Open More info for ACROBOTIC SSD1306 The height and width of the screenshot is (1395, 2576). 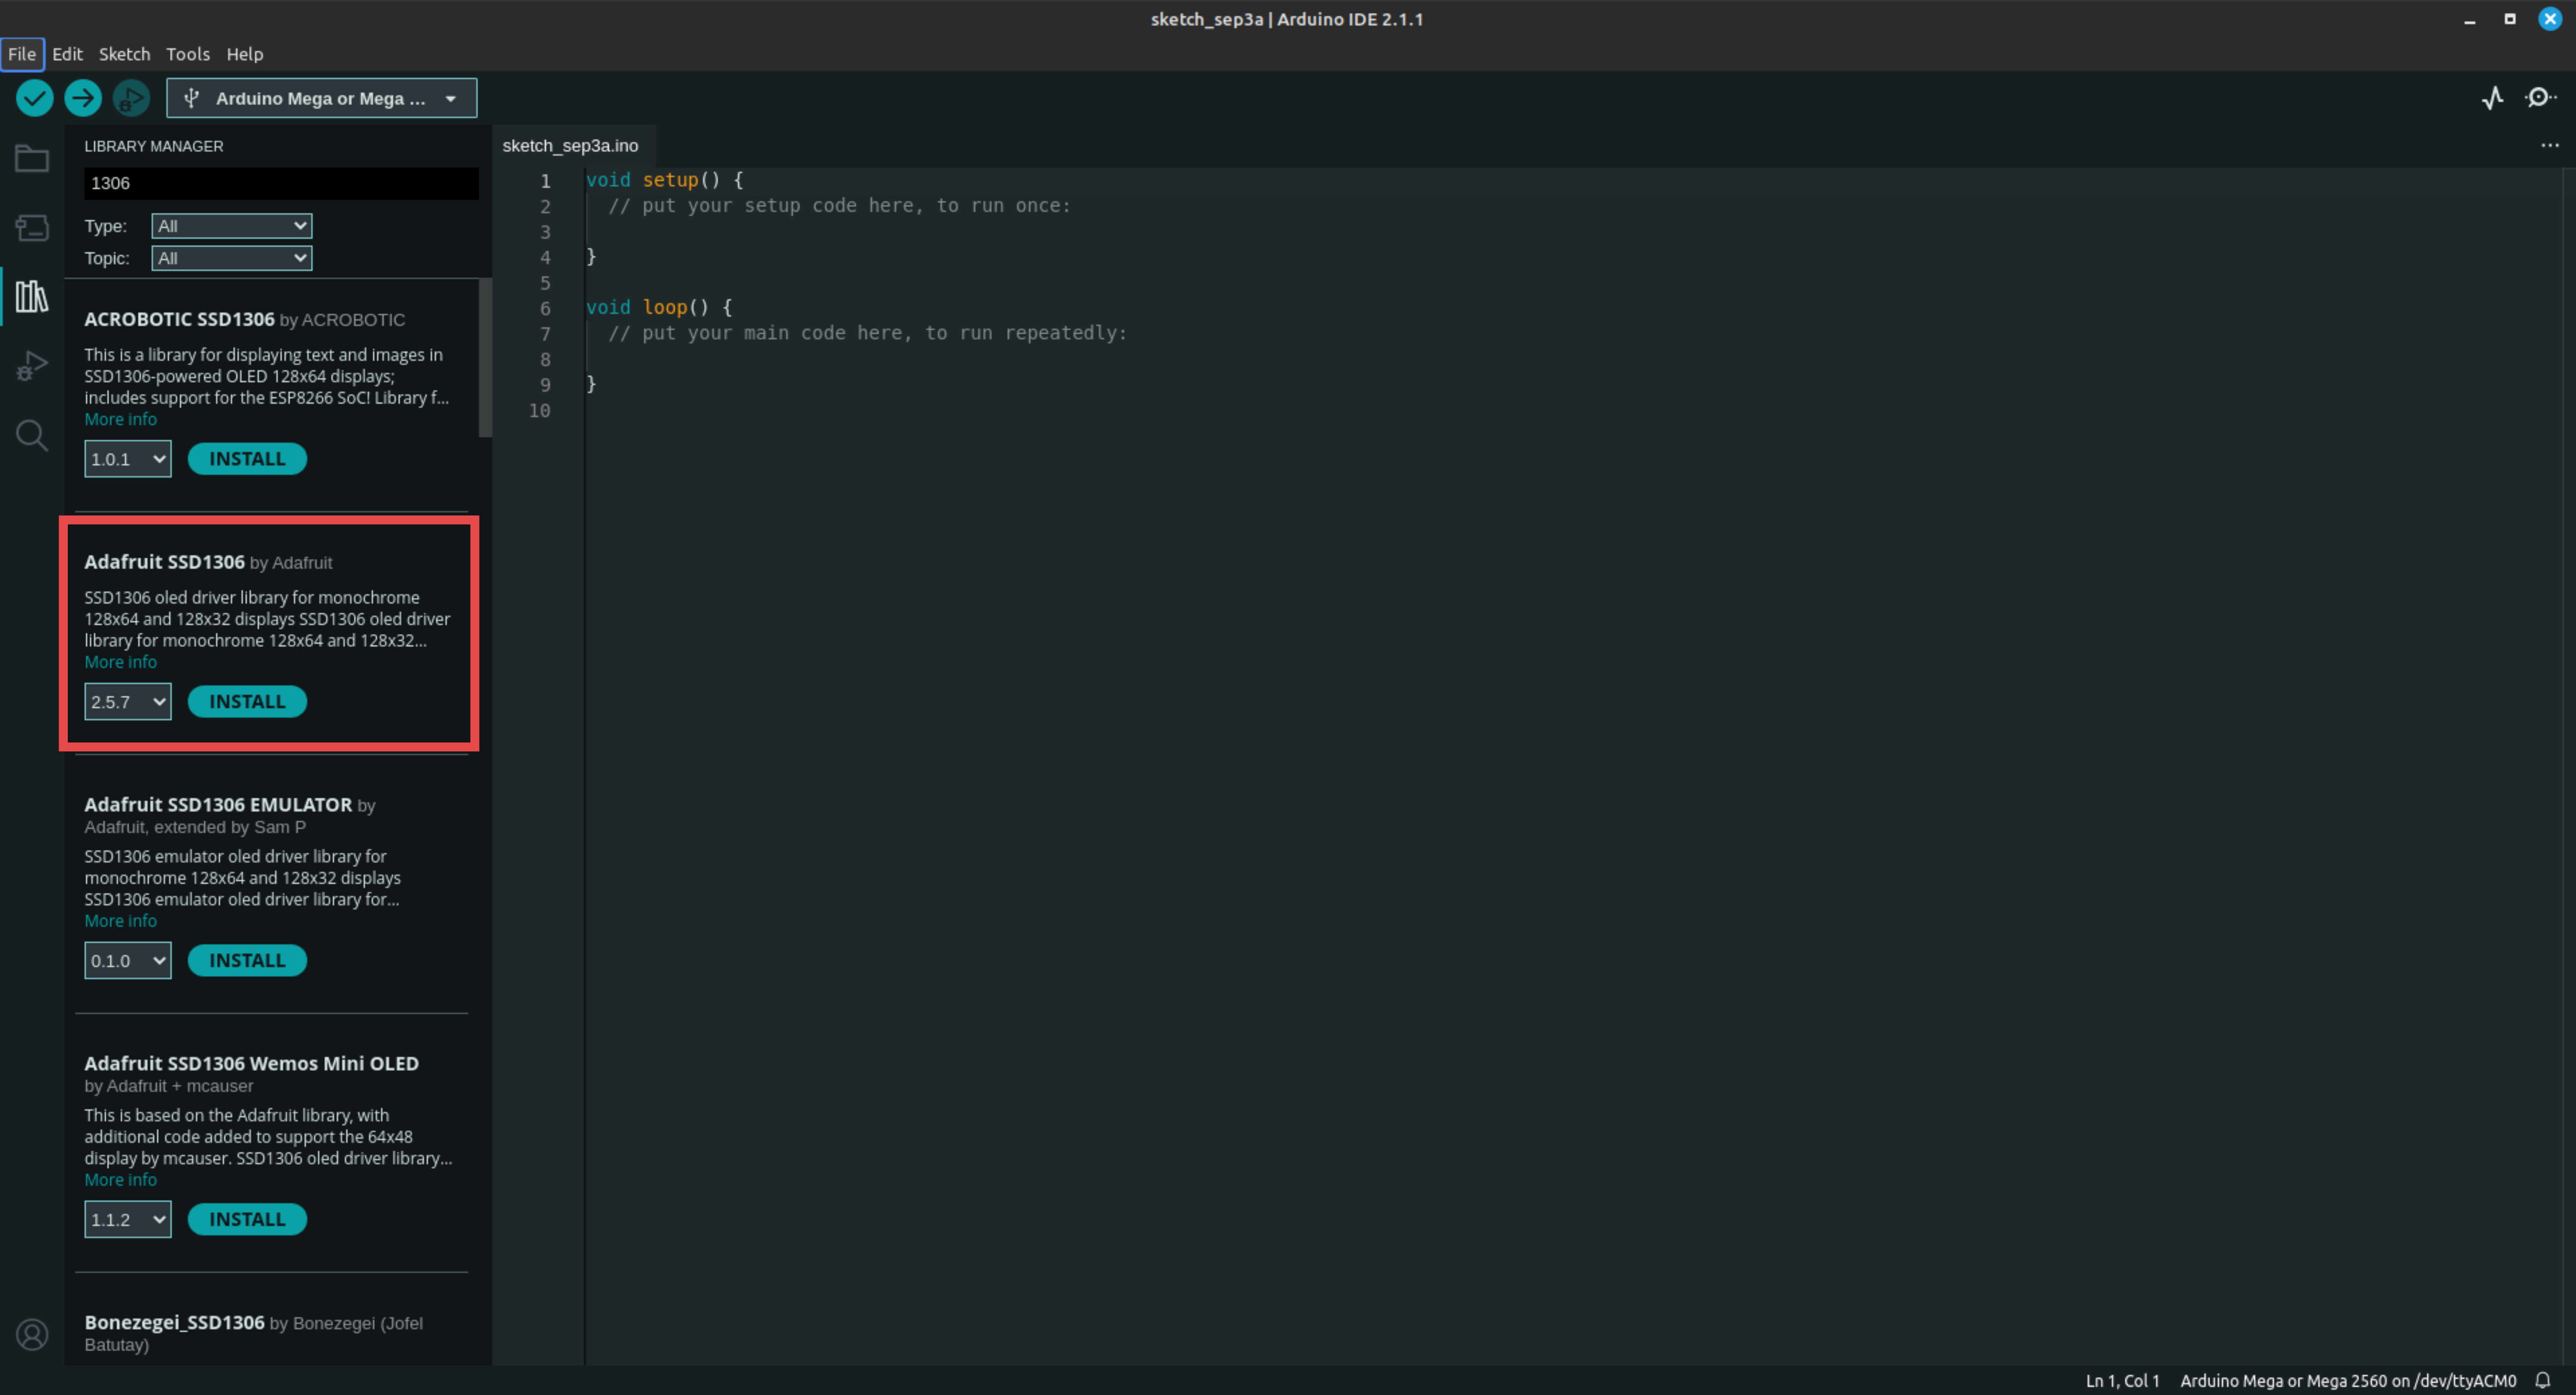tap(120, 420)
